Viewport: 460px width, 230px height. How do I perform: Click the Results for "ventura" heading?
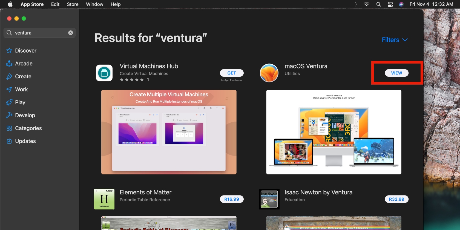tap(151, 38)
